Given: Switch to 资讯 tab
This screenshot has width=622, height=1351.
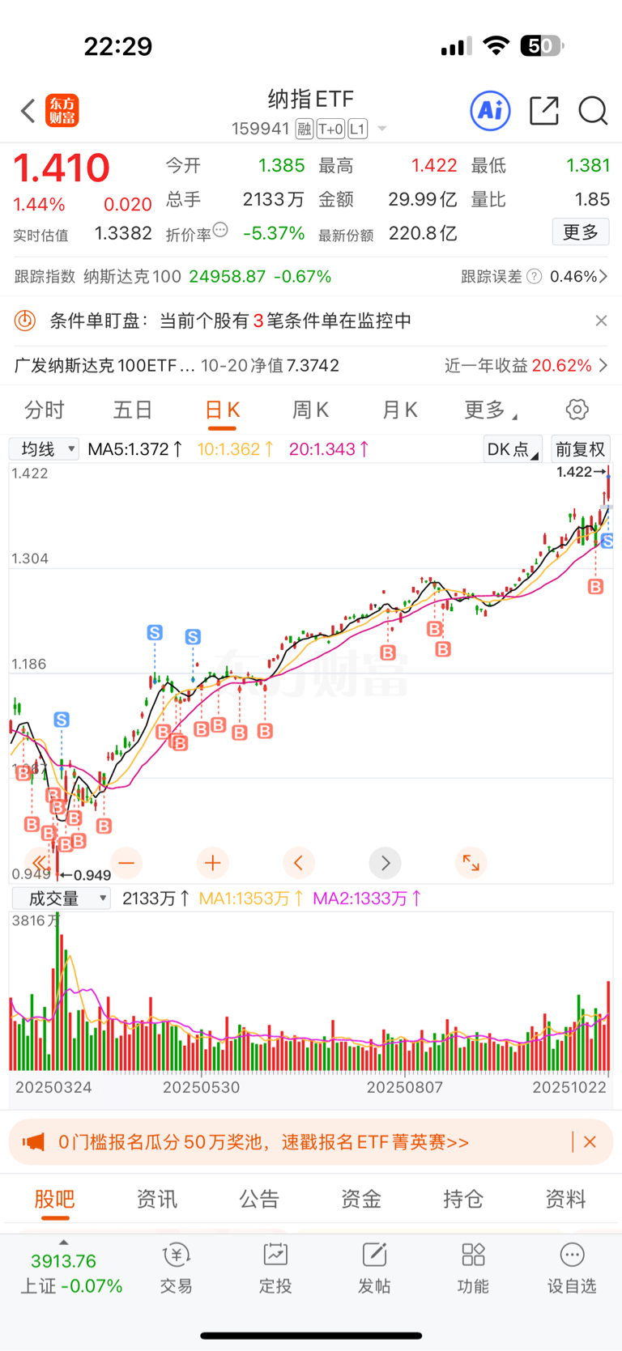Looking at the screenshot, I should point(156,1199).
